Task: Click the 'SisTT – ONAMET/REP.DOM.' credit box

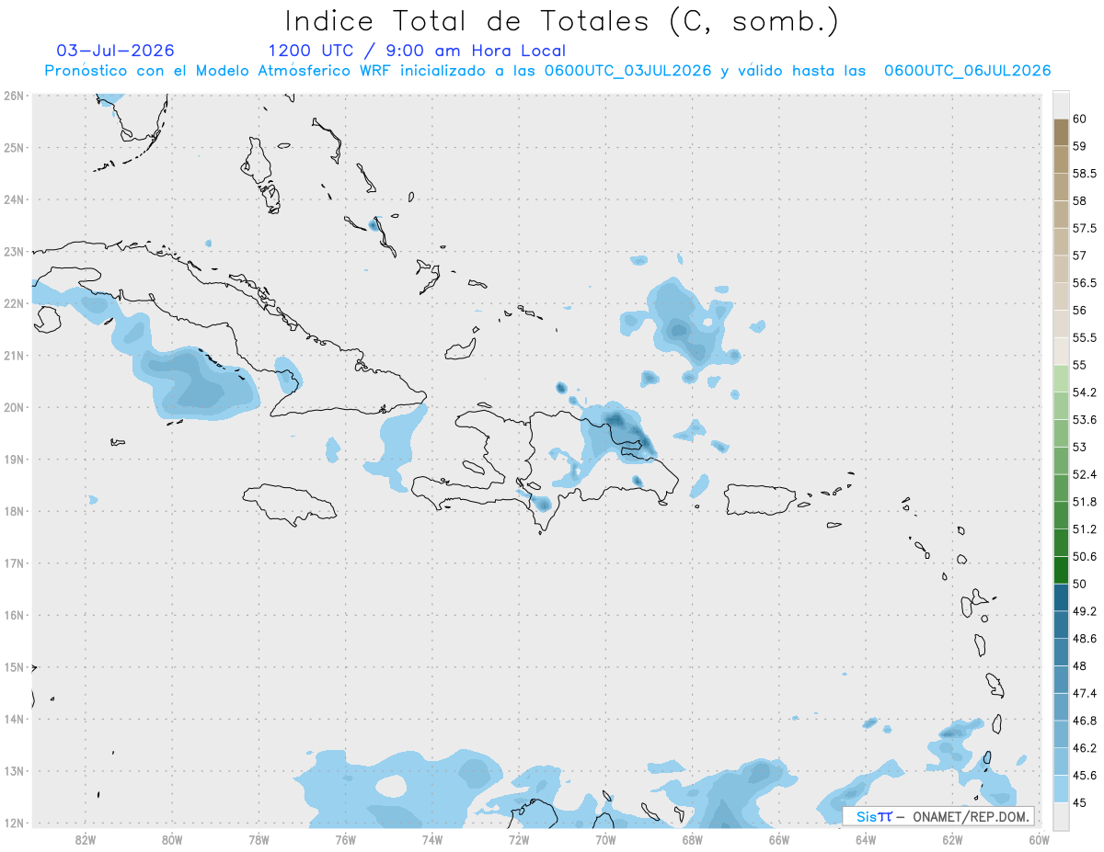Action: pyautogui.click(x=938, y=816)
